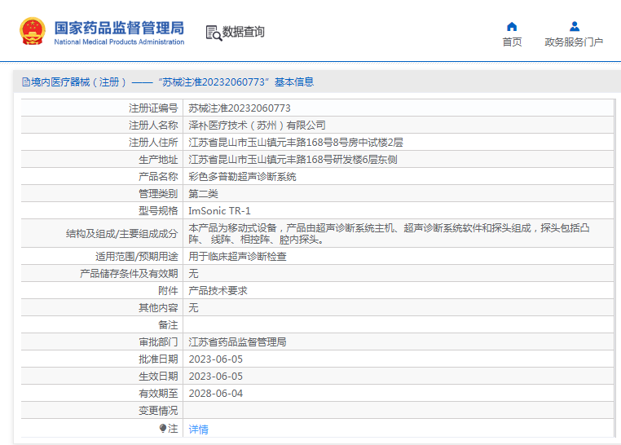Image resolution: width=621 pixels, height=445 pixels.
Task: Click the document icon beside 境内医疗器械
Action: (x=25, y=82)
